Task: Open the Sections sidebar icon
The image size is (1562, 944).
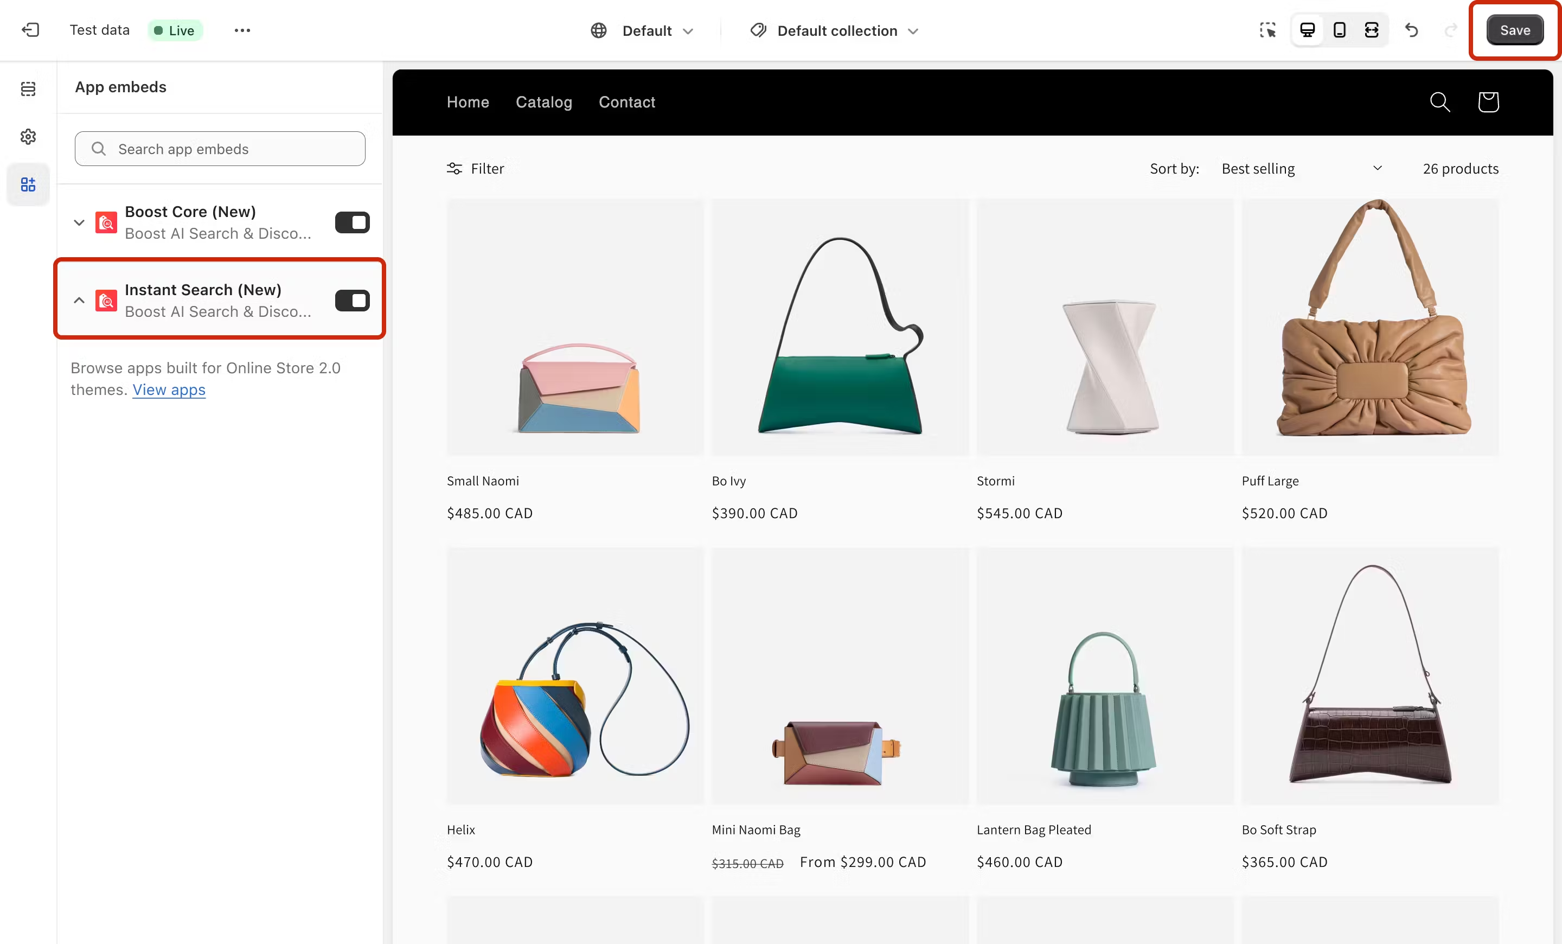Action: click(28, 89)
